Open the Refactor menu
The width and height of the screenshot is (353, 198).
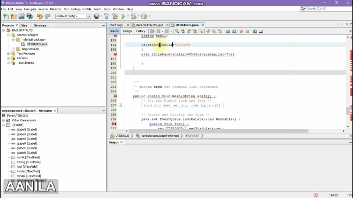coord(56,9)
